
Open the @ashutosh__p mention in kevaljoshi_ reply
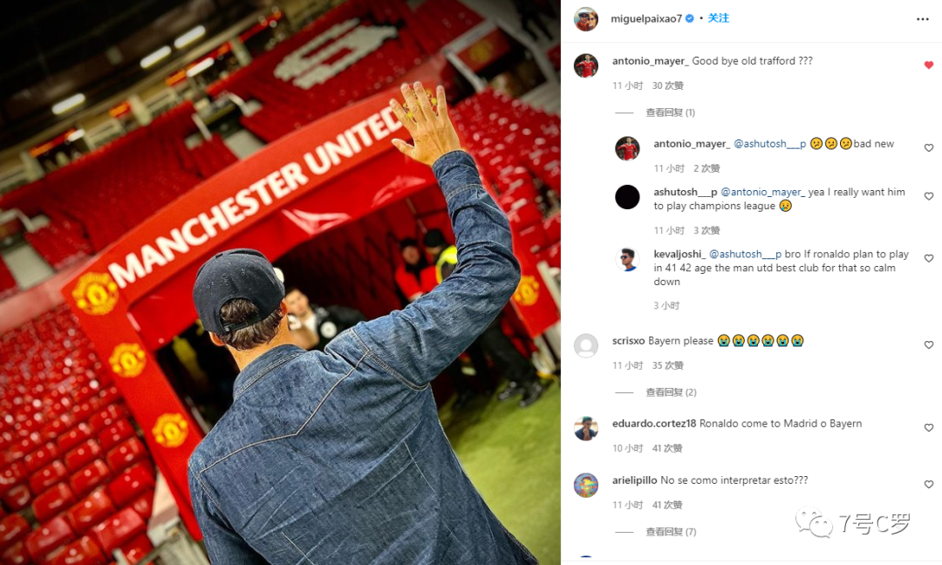coord(745,254)
